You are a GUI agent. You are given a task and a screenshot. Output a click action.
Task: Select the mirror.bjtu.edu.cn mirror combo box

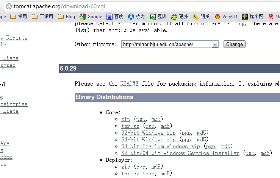tap(170, 44)
